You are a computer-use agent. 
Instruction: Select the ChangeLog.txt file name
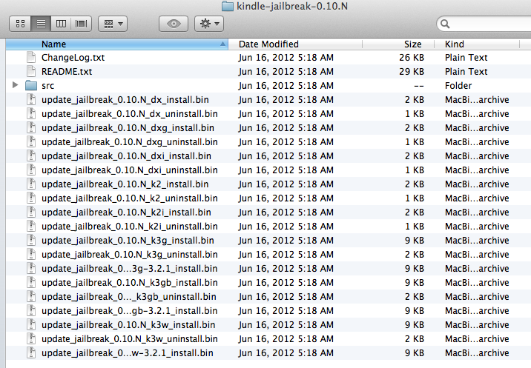click(x=73, y=58)
